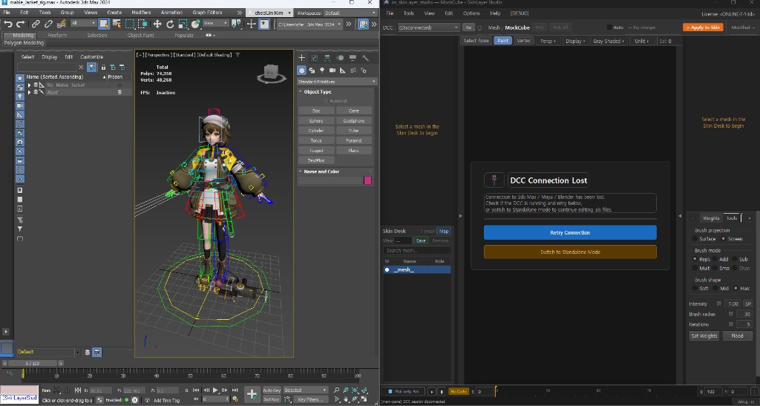Switch to the Freeform ribbon tab
Screen dimensions: 760x406
(x=57, y=35)
